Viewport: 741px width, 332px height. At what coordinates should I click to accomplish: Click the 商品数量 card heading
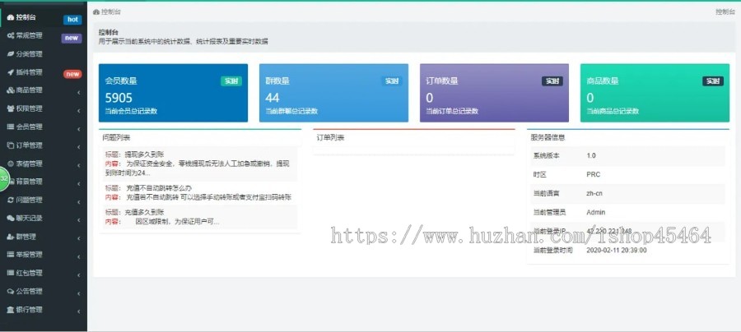coord(603,81)
